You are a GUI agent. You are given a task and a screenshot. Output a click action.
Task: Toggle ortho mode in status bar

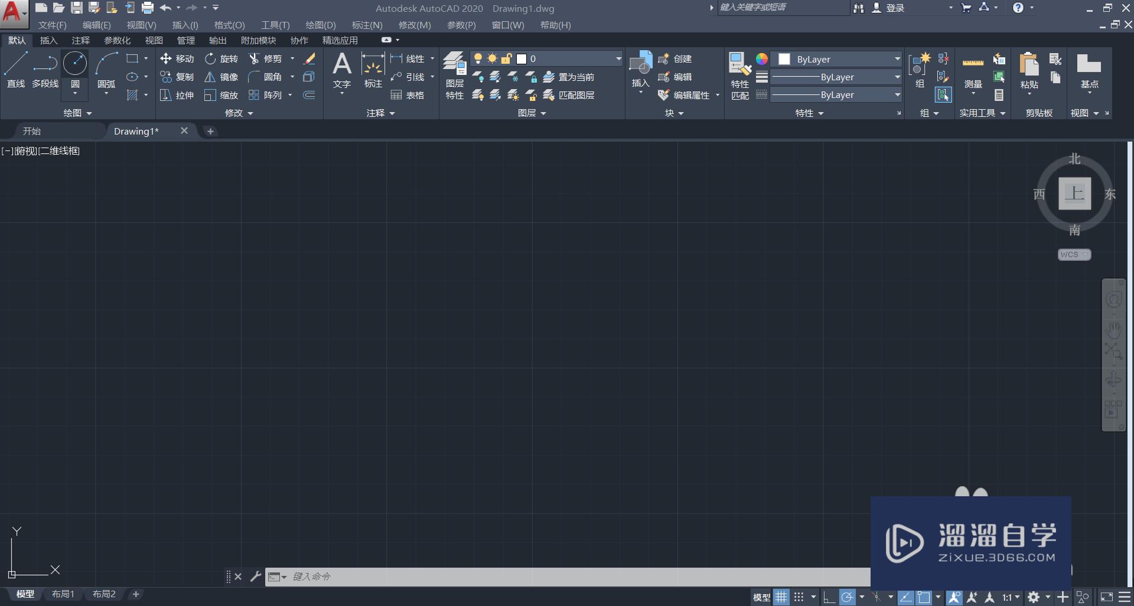click(x=829, y=597)
